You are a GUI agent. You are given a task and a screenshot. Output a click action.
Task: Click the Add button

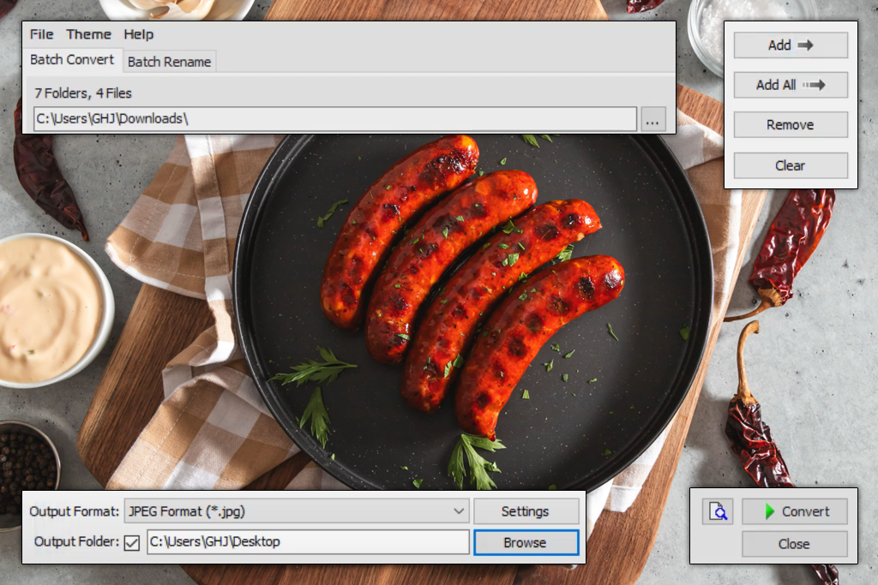(x=791, y=45)
